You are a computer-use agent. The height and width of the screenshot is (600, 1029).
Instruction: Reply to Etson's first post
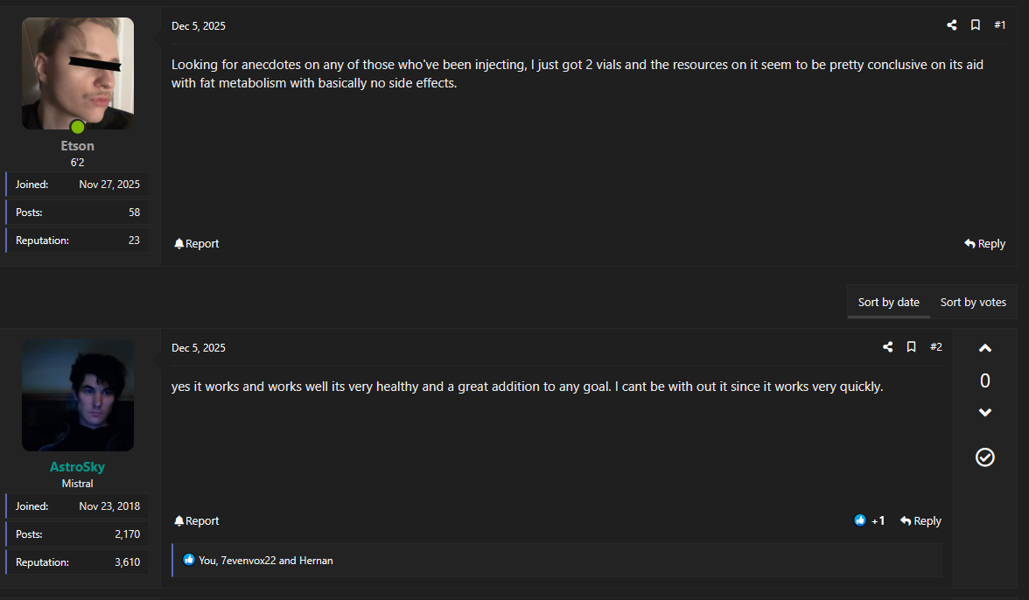pos(984,243)
